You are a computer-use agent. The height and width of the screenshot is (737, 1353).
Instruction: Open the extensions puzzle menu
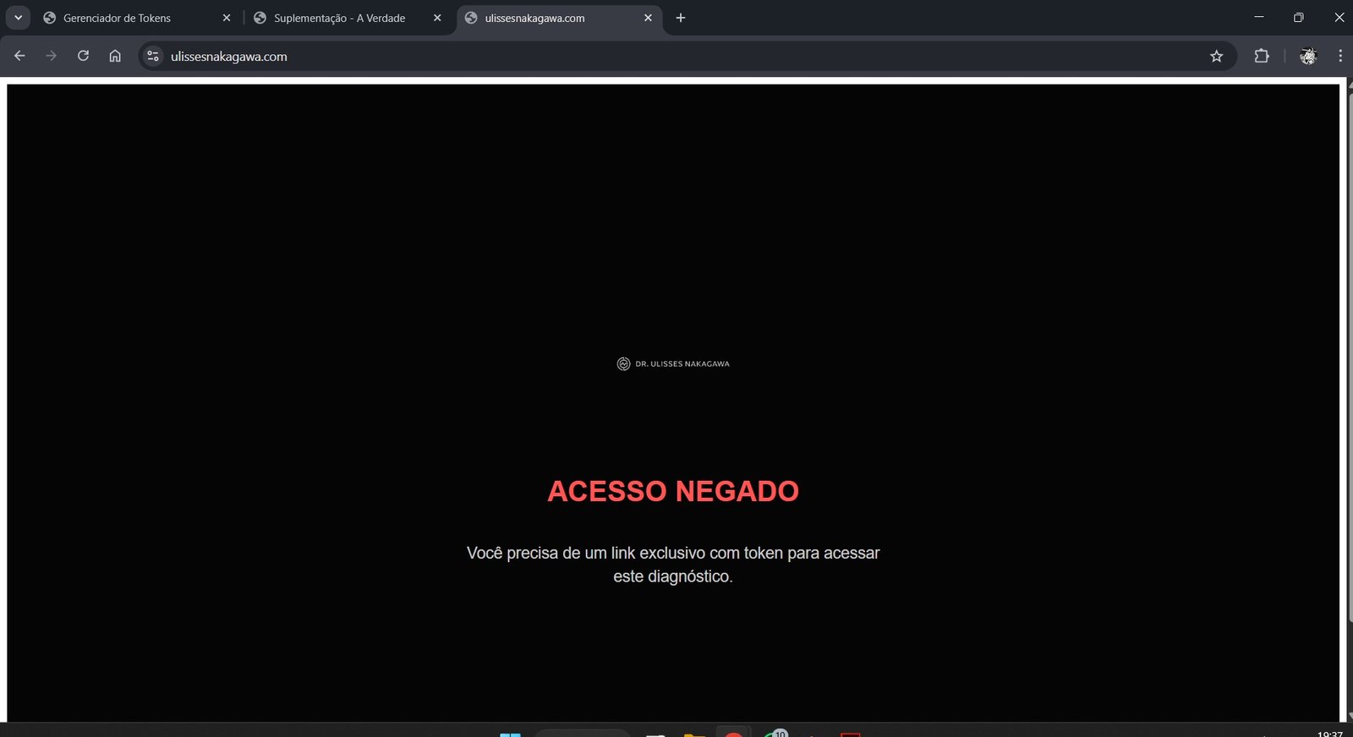click(x=1262, y=56)
